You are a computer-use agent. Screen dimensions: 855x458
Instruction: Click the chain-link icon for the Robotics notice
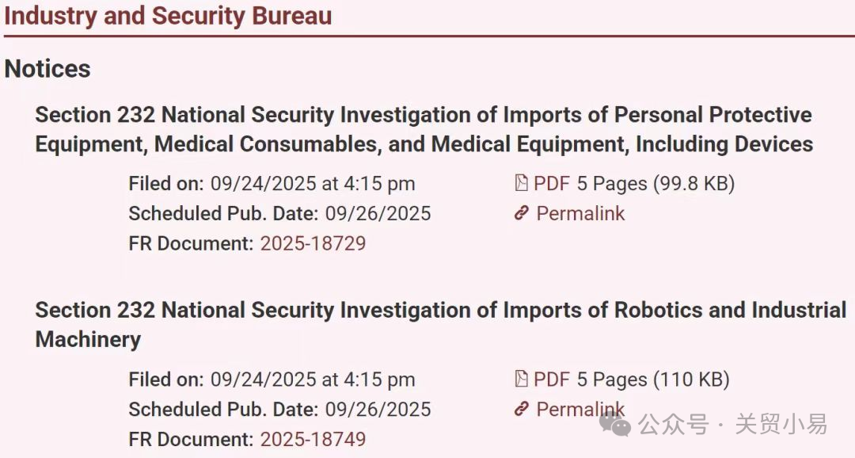(521, 410)
